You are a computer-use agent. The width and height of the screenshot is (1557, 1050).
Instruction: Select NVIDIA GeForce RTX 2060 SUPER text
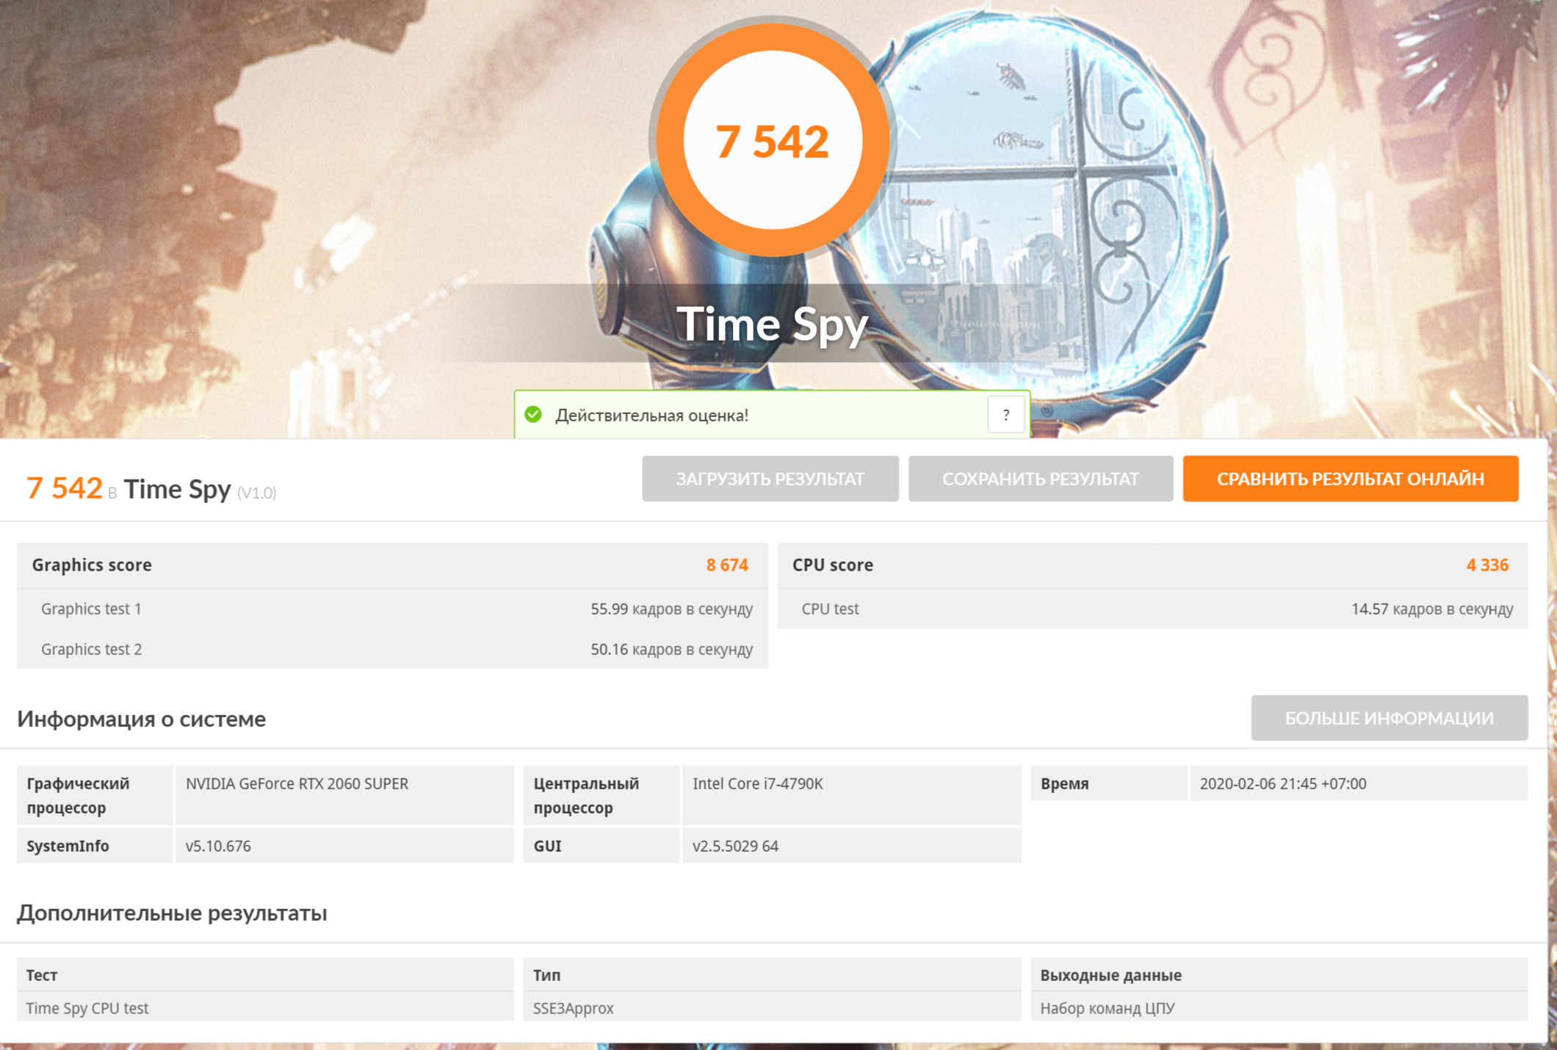tap(297, 783)
